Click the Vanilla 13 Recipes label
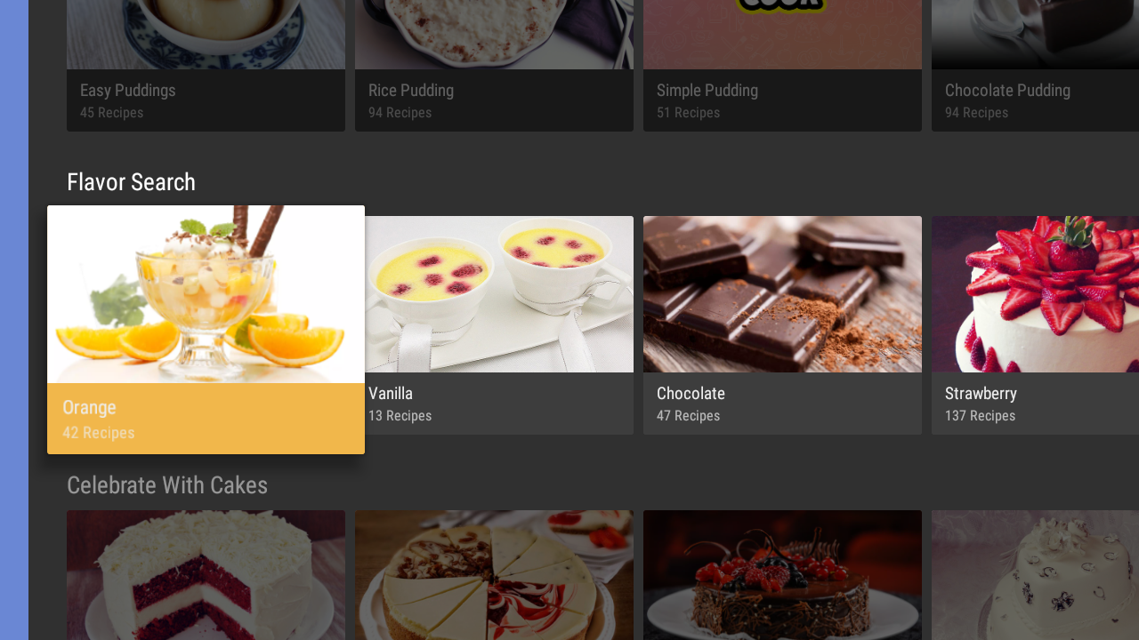Viewport: 1139px width, 640px height. (400, 404)
